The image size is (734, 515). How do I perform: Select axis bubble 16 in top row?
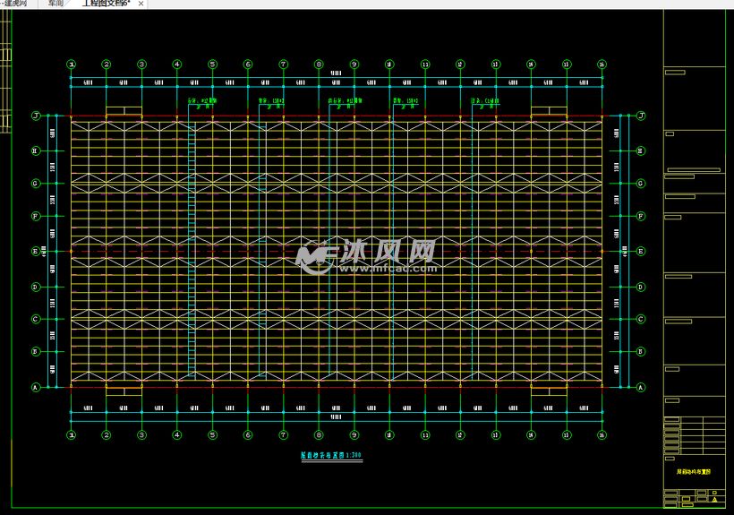(x=602, y=64)
